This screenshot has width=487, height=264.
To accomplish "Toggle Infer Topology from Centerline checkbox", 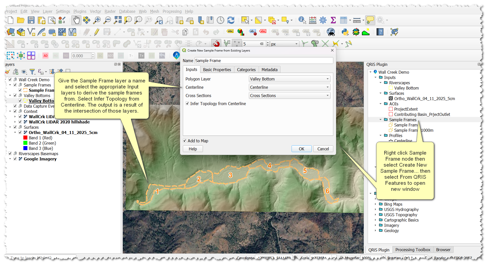I will 187,104.
